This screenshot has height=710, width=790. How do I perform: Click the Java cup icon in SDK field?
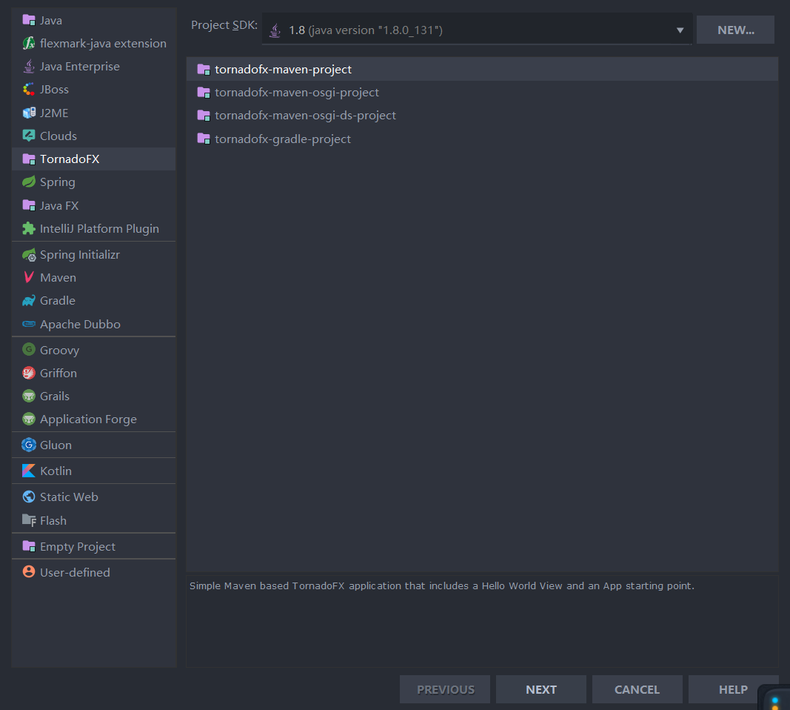(275, 30)
